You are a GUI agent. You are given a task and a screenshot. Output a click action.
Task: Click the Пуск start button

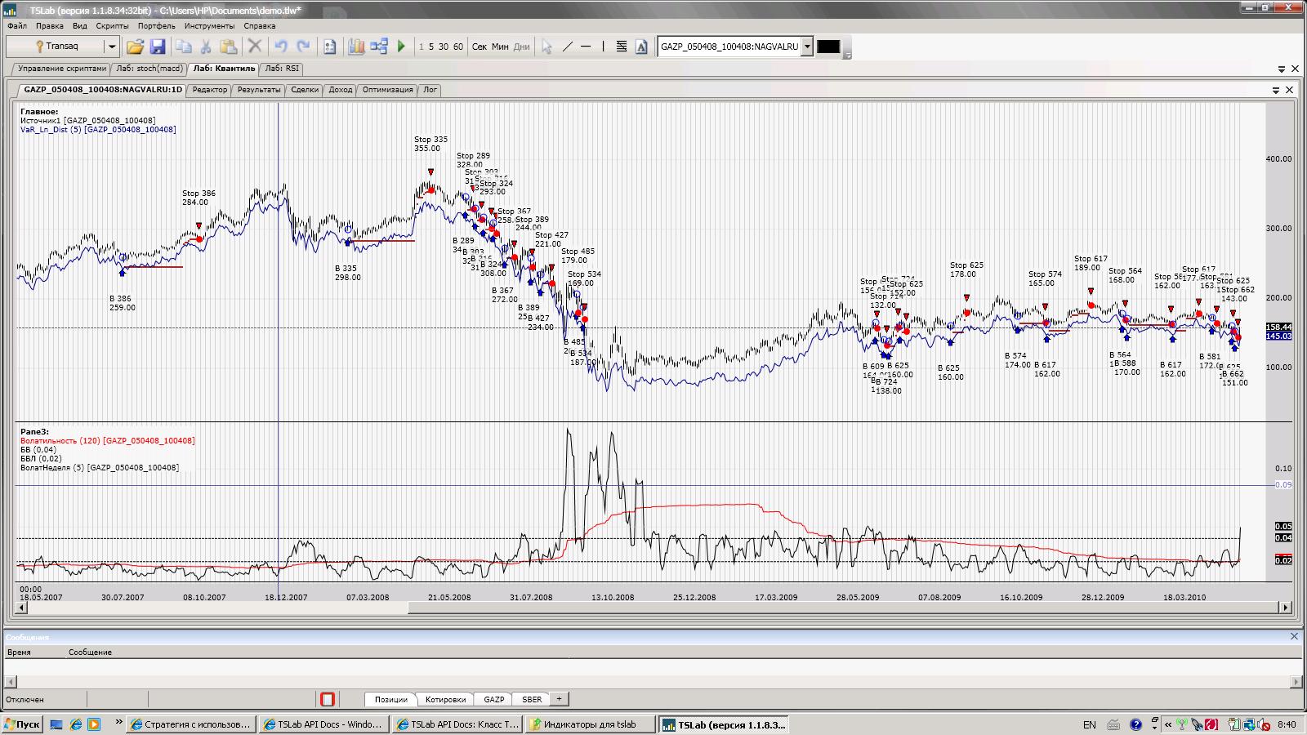point(22,724)
